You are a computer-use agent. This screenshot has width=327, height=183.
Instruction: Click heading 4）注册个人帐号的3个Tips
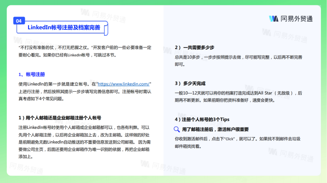pyautogui.click(x=202, y=119)
